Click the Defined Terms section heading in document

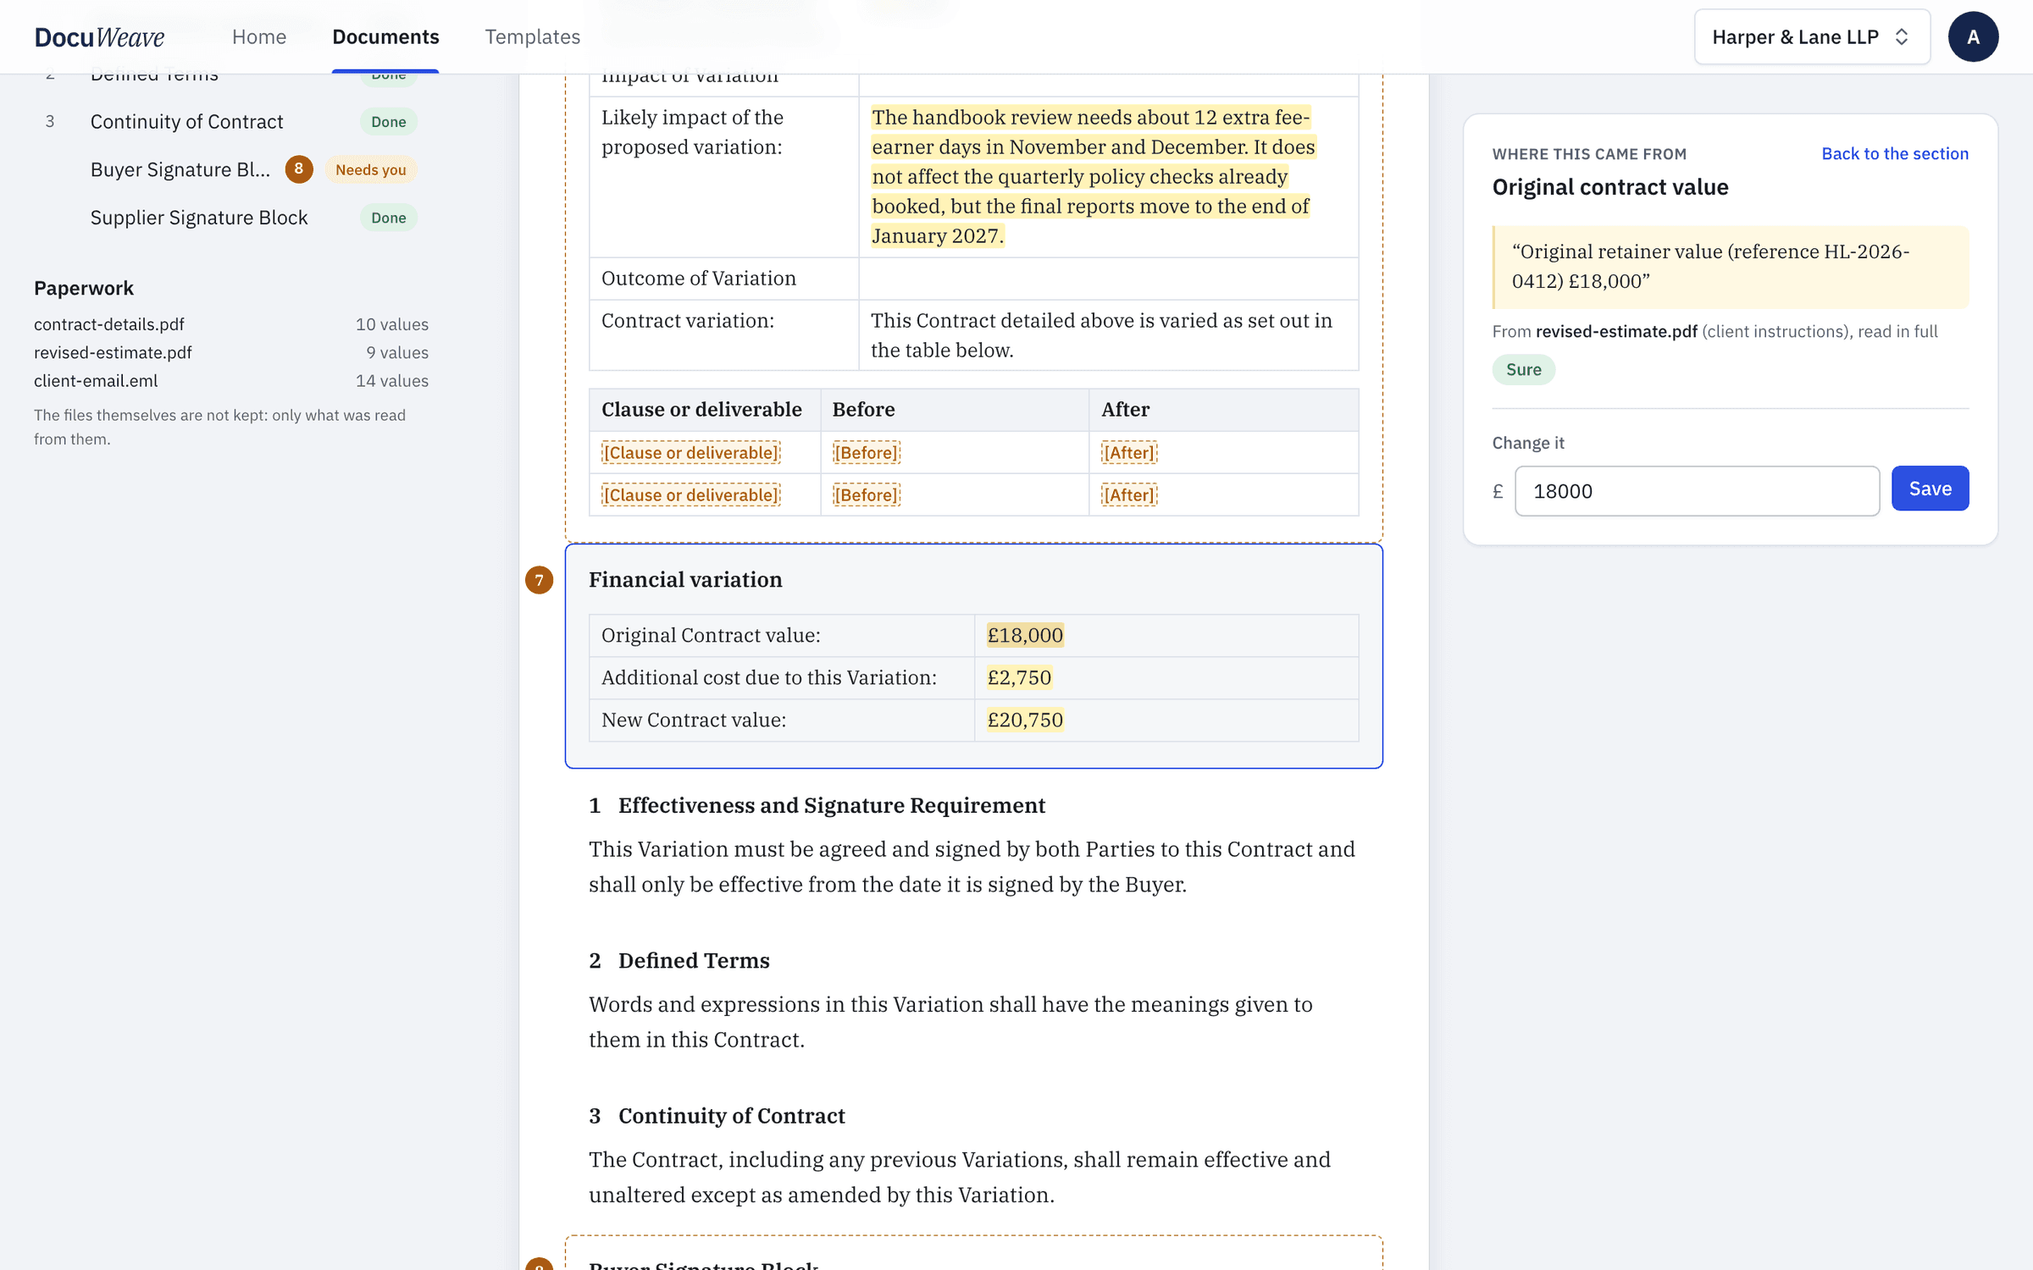coord(694,960)
